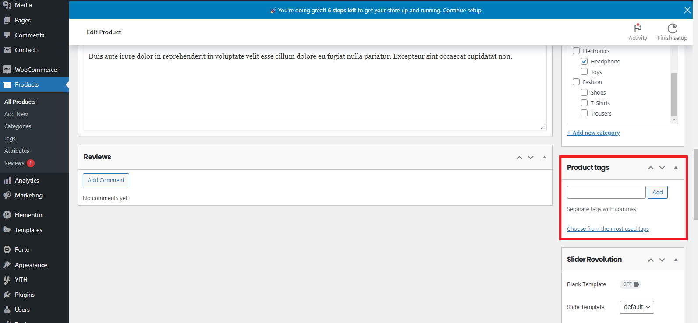Toggle the Blank Template switch on
This screenshot has width=698, height=323.
point(630,284)
